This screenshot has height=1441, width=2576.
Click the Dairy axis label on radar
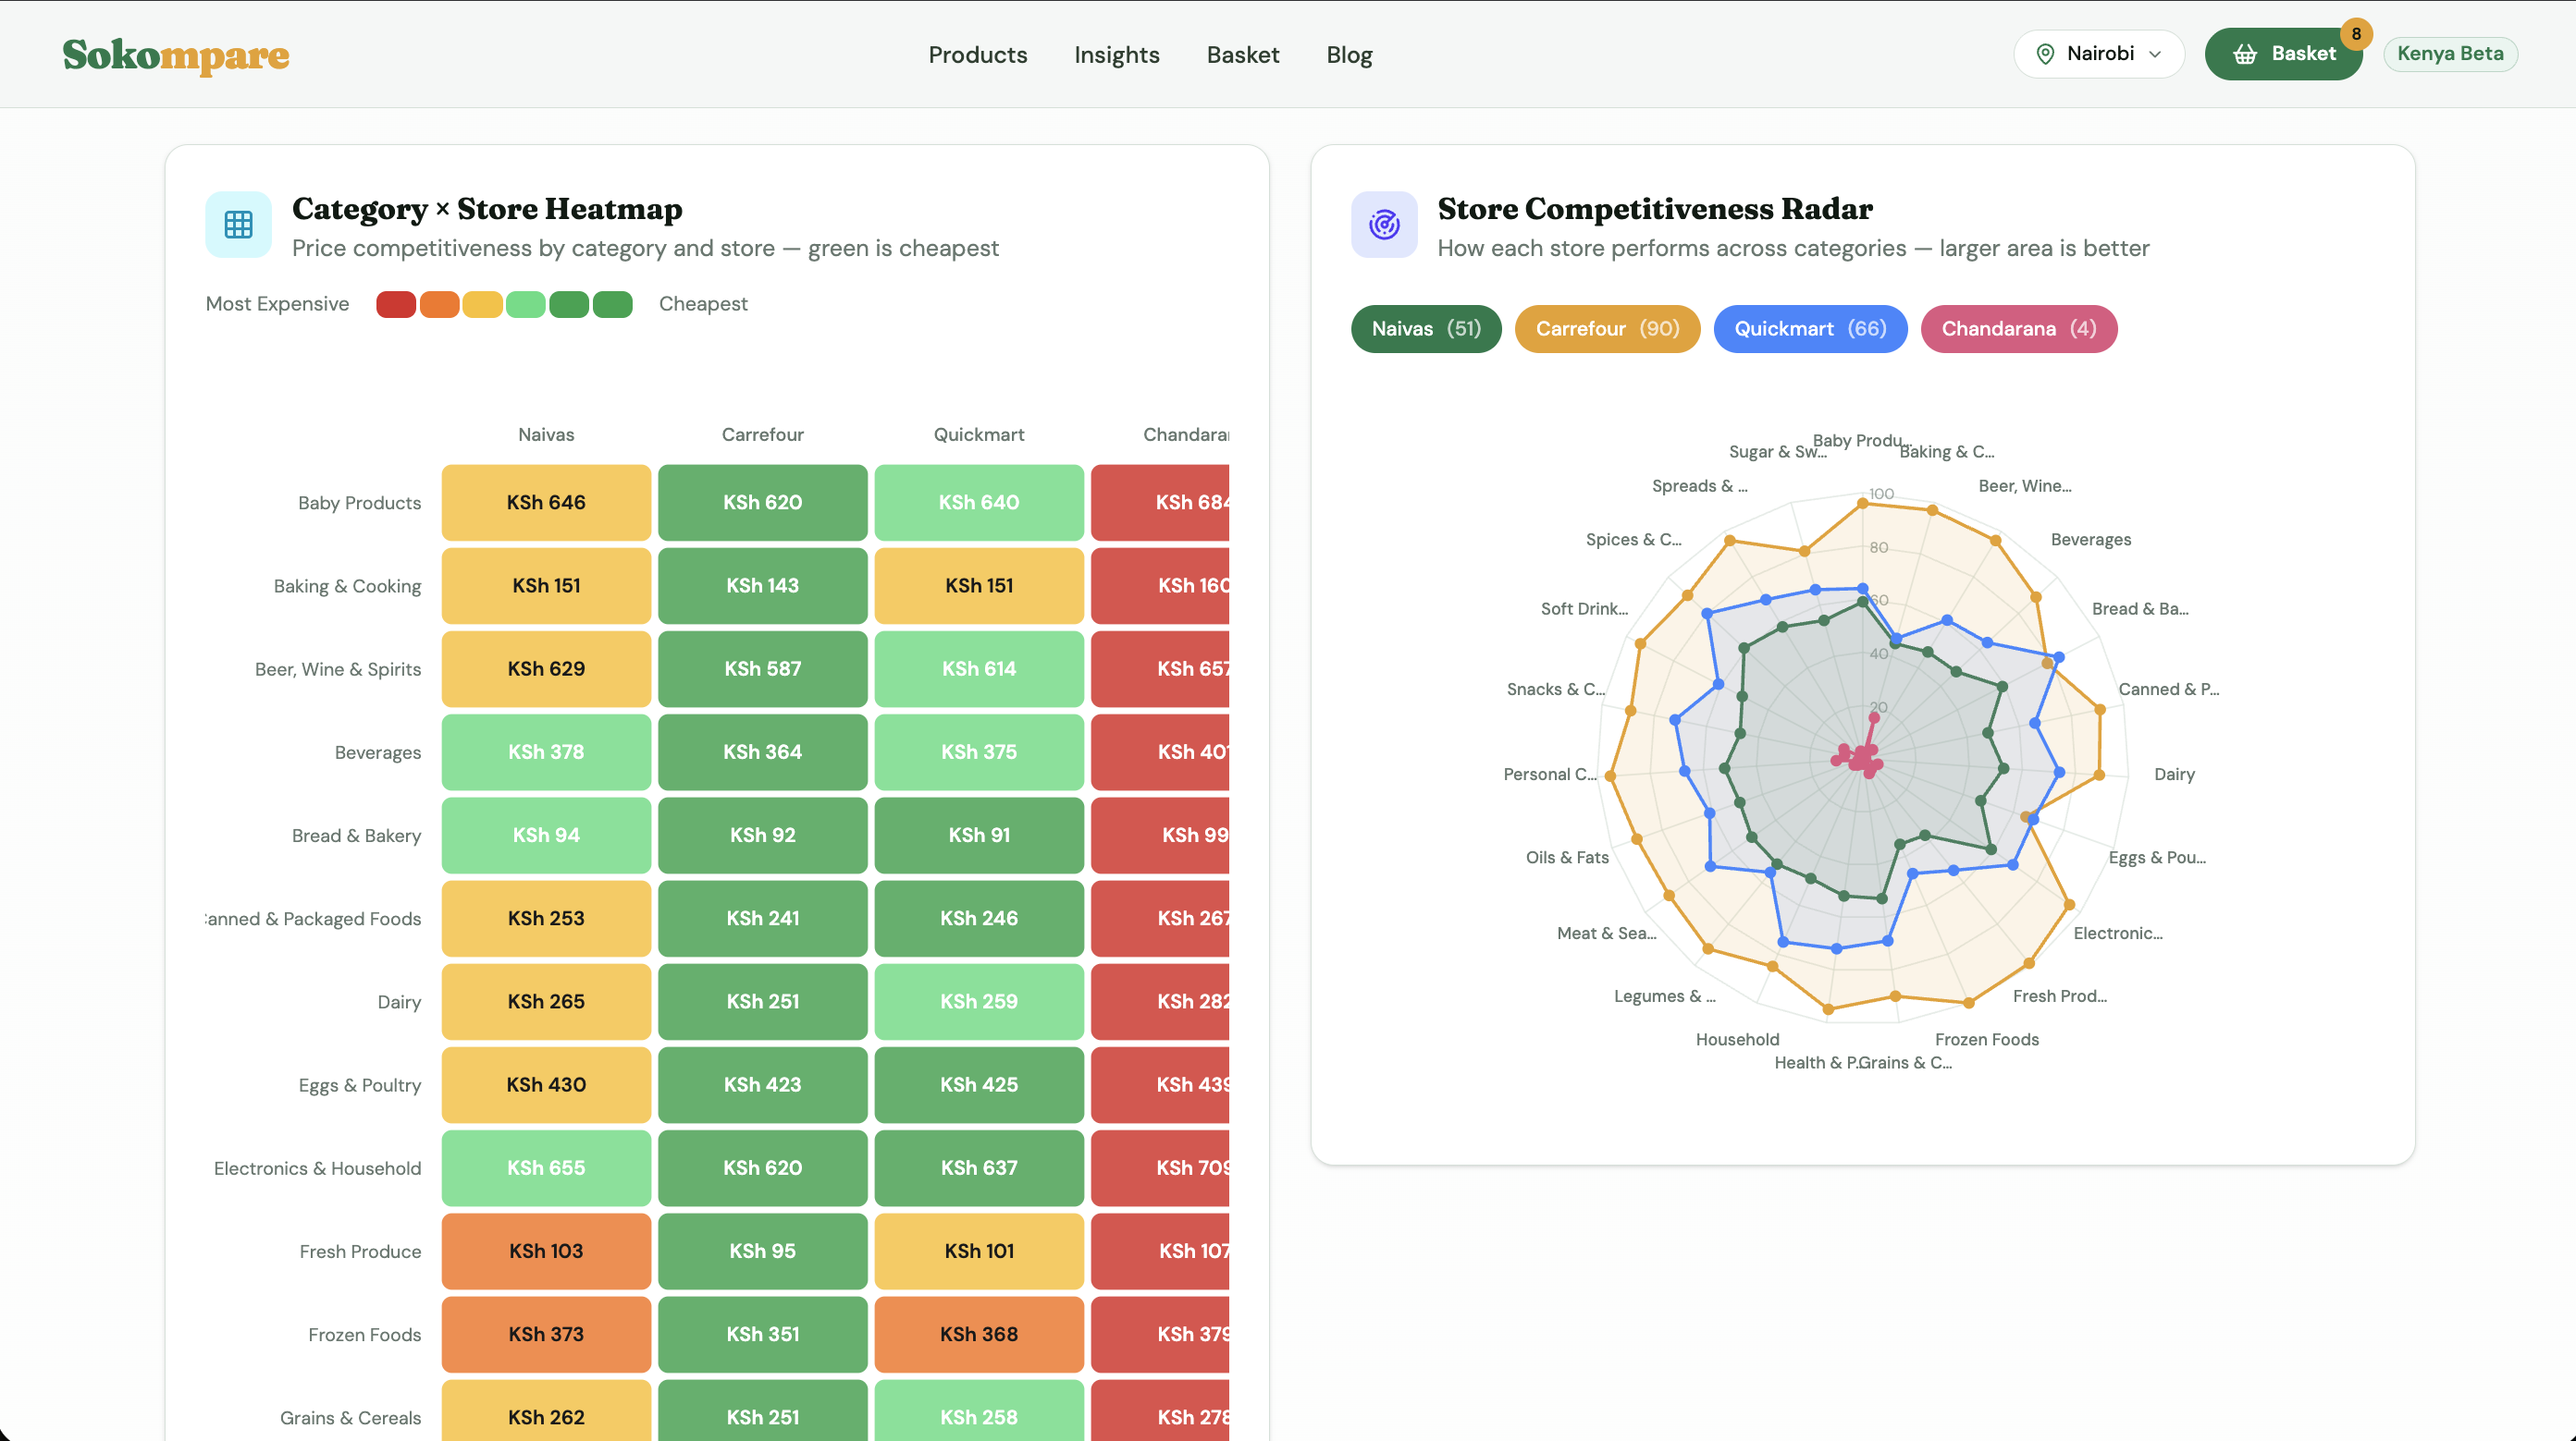pyautogui.click(x=2174, y=775)
